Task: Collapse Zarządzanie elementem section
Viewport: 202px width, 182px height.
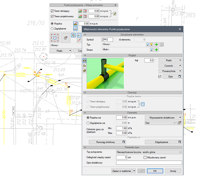Action: click(x=85, y=34)
